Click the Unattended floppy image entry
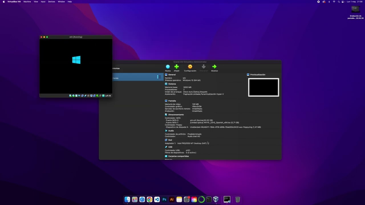365x205 pixels. [225, 127]
